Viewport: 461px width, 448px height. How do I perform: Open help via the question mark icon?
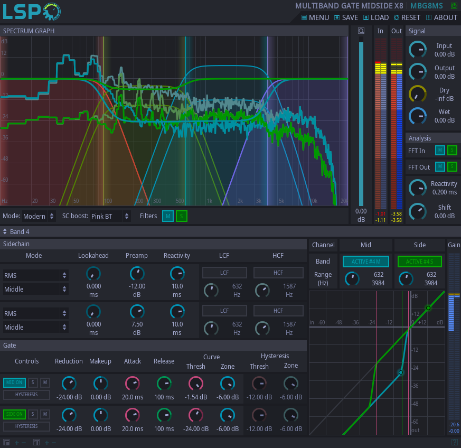tap(454, 442)
